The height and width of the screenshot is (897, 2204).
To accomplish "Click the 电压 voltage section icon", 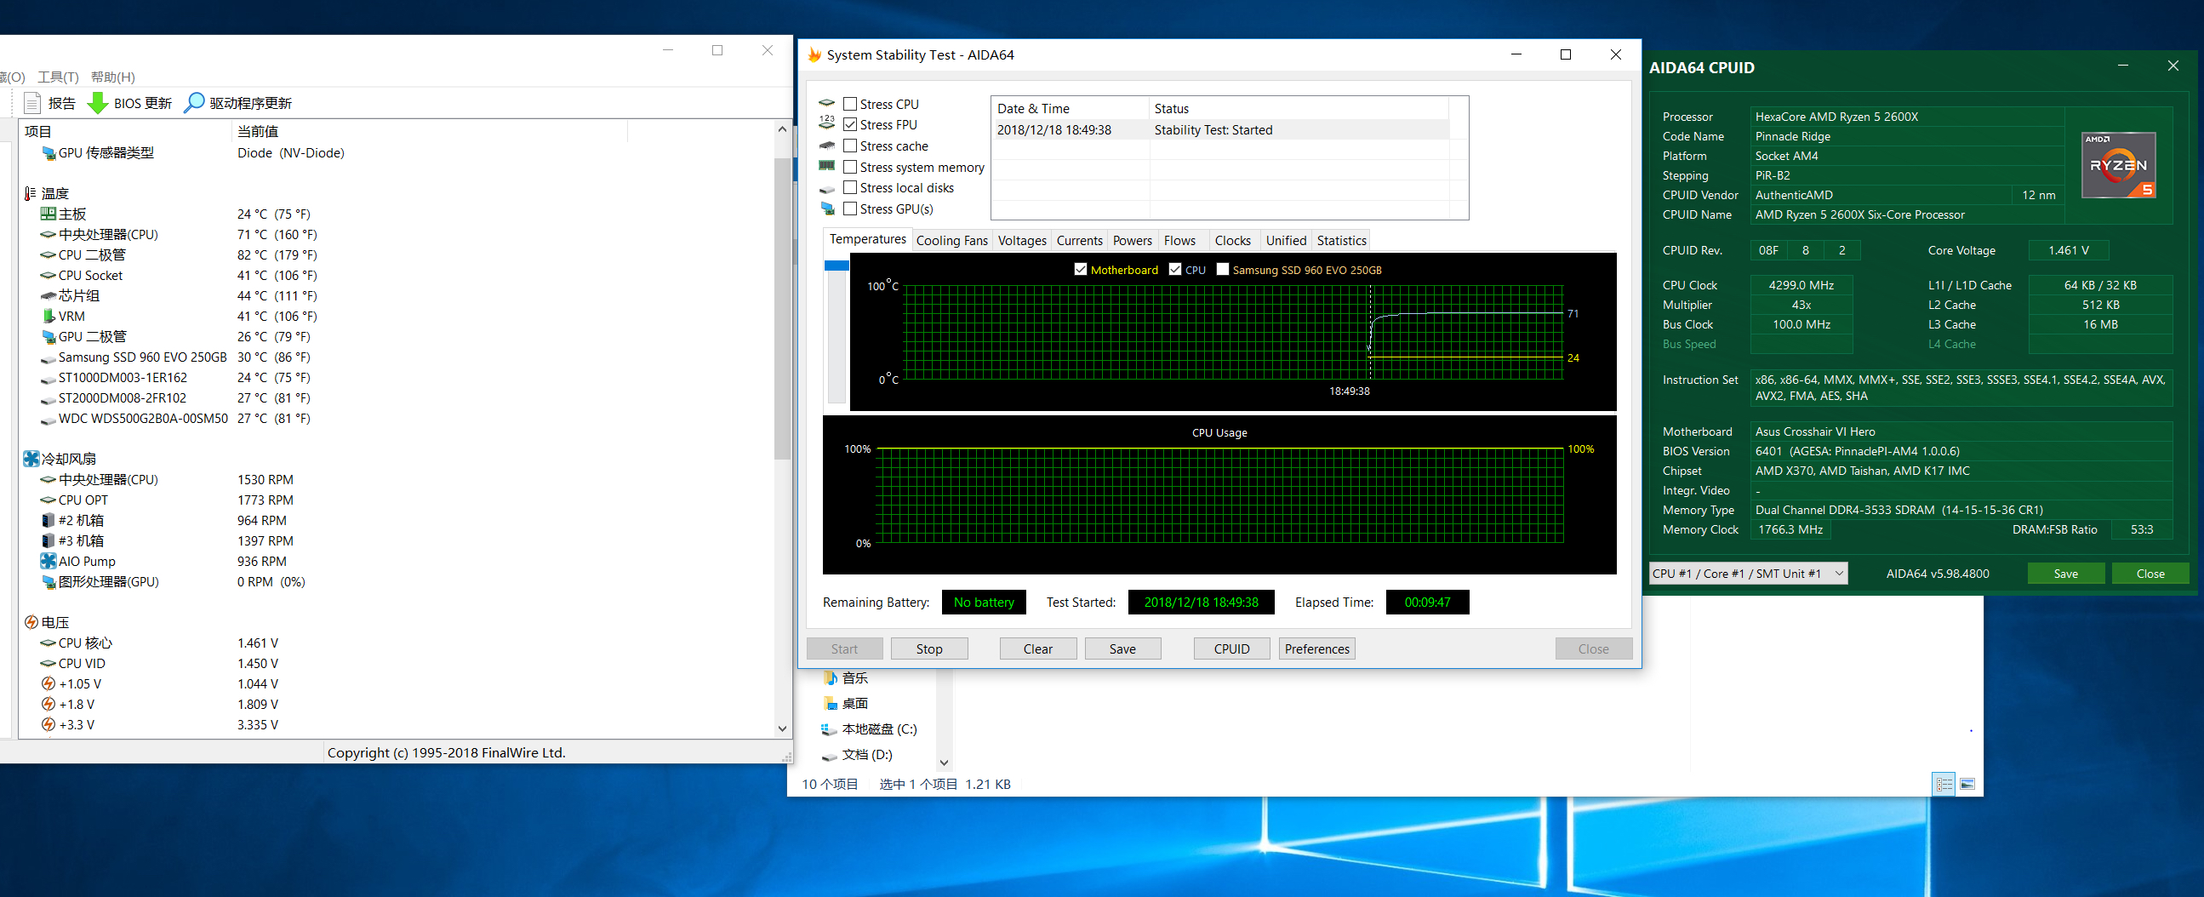I will pyautogui.click(x=31, y=622).
